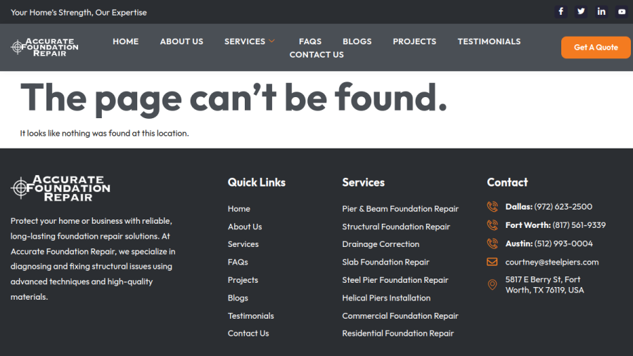The image size is (633, 356).
Task: Open the LinkedIn social icon
Action: click(x=601, y=11)
